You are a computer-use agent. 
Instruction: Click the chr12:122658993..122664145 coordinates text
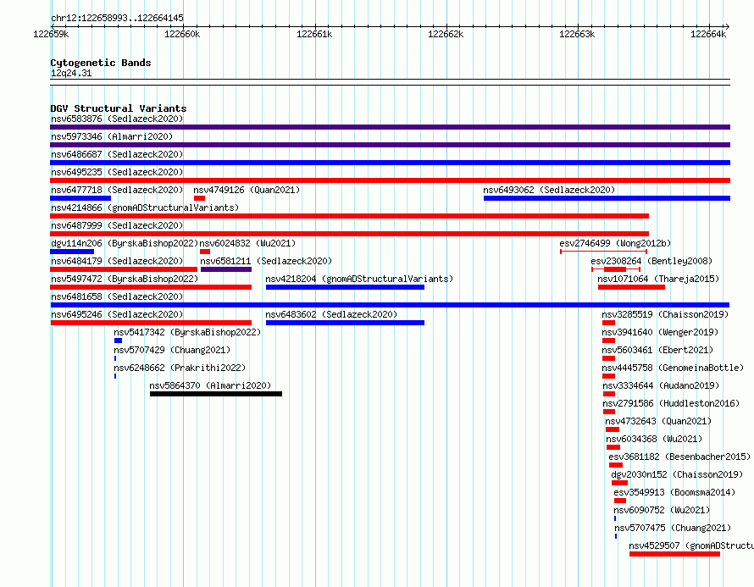coord(117,19)
